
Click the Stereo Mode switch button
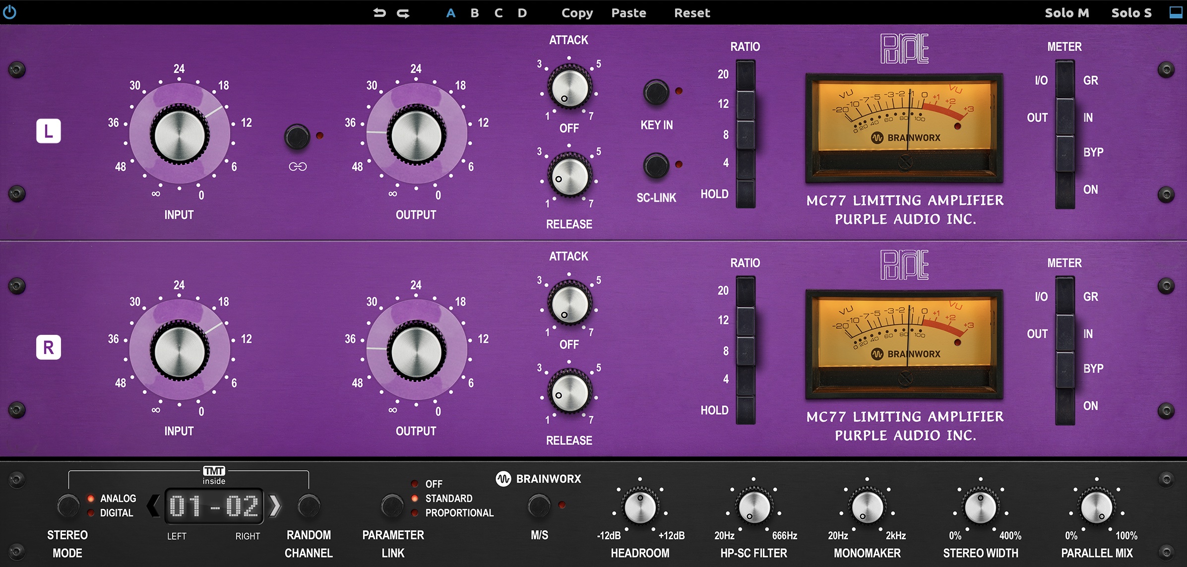68,506
